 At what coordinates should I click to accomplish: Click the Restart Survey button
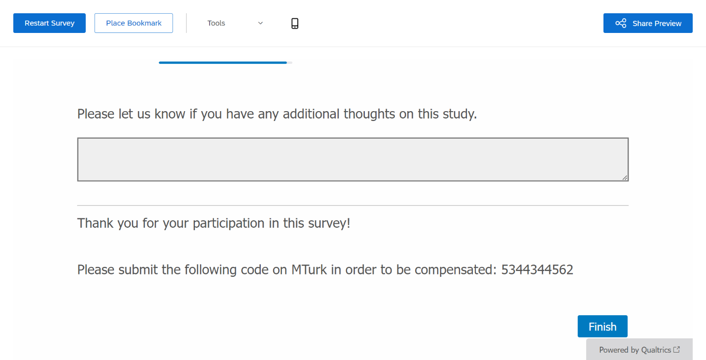[49, 23]
